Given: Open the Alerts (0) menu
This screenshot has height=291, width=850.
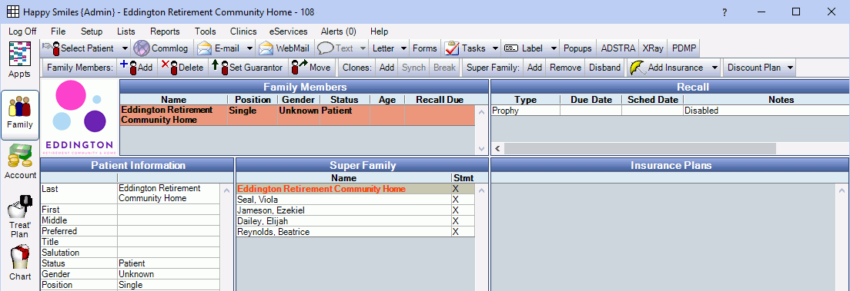Looking at the screenshot, I should pos(339,31).
